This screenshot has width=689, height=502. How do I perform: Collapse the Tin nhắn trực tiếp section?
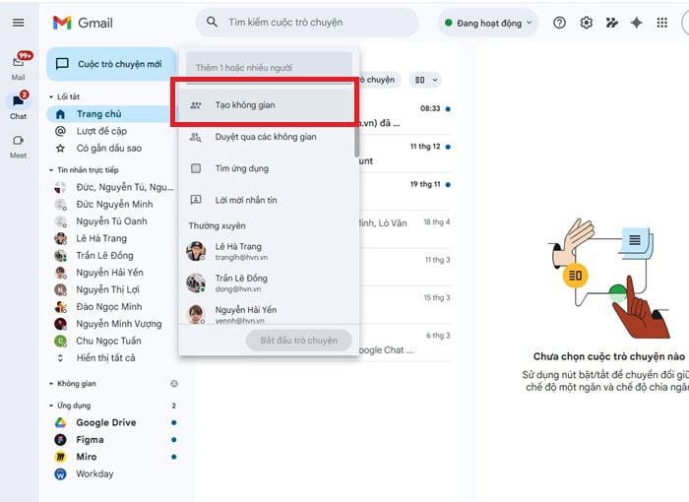click(51, 169)
